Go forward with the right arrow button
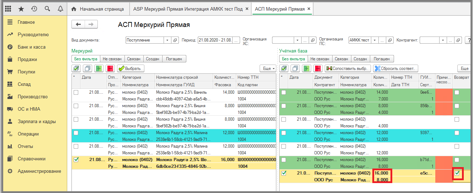The image size is (473, 193). [91, 24]
